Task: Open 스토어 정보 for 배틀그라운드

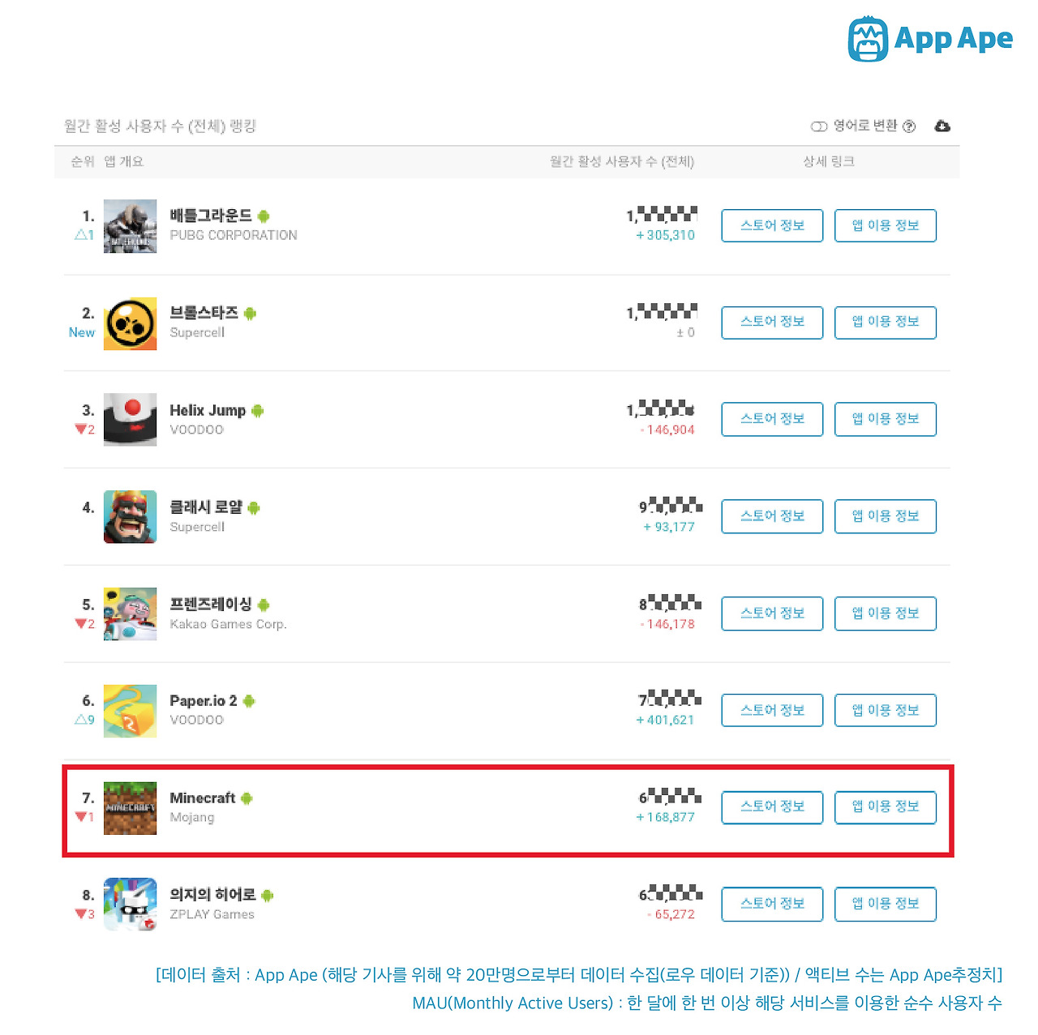Action: pyautogui.click(x=772, y=225)
